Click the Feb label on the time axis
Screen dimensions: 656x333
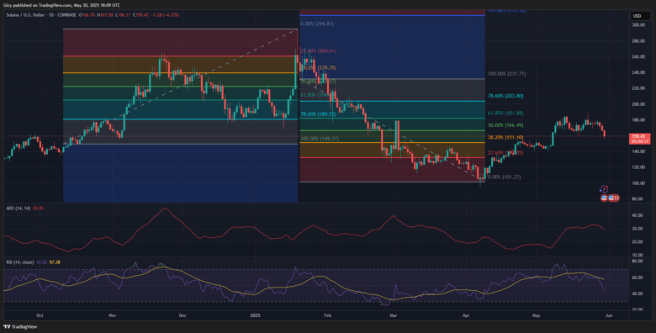(x=328, y=317)
